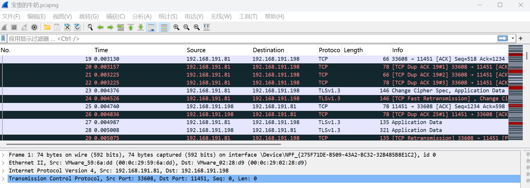530x188 pixels.
Task: Open the 统计(S) menu
Action: coord(168,16)
